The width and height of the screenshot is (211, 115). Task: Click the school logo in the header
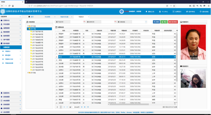coord(3,11)
